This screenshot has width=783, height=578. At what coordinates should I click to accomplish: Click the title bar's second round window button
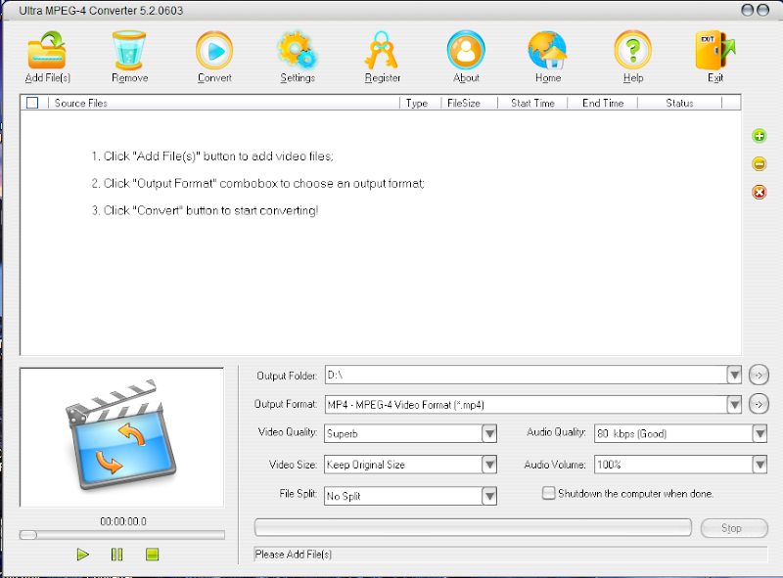click(x=763, y=10)
